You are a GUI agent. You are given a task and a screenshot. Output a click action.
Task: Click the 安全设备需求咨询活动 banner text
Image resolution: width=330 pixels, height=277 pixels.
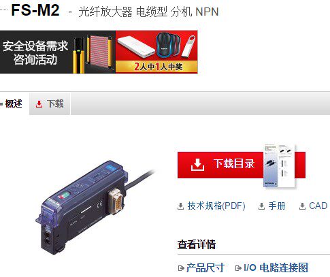(35, 52)
